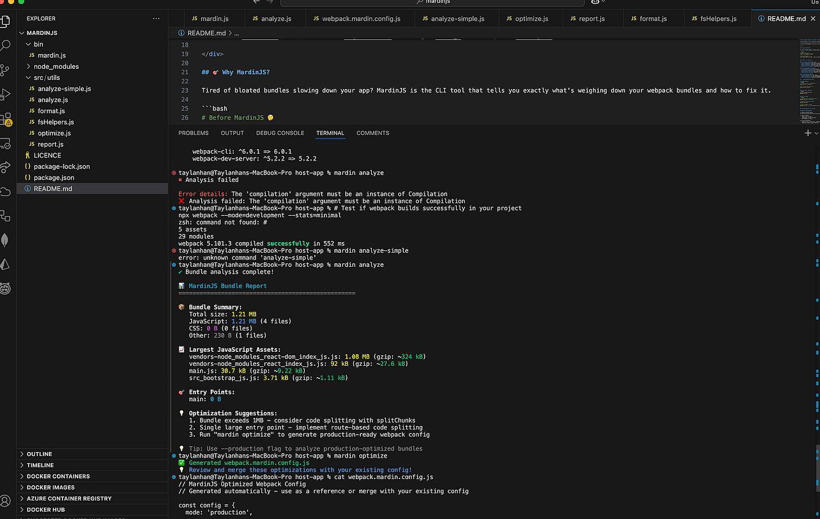Click the breadcrumb ellipsis after README.md
The height and width of the screenshot is (519, 820).
(x=237, y=33)
